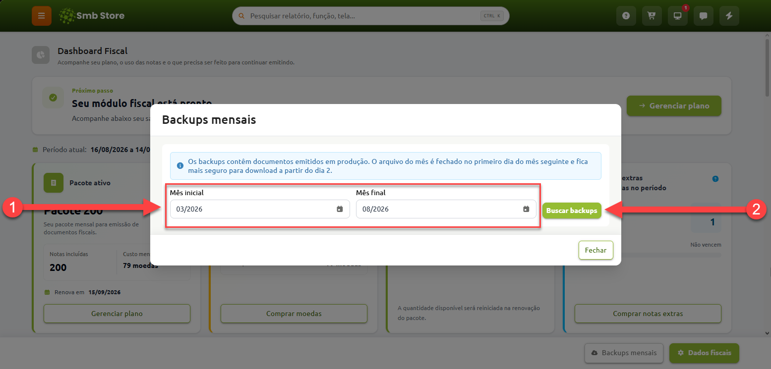Viewport: 771px width, 369px height.
Task: Click Buscar backups button
Action: tap(572, 211)
